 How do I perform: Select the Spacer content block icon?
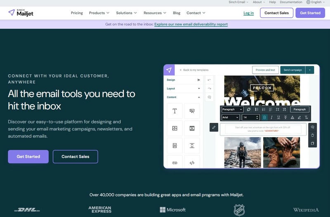192,145
